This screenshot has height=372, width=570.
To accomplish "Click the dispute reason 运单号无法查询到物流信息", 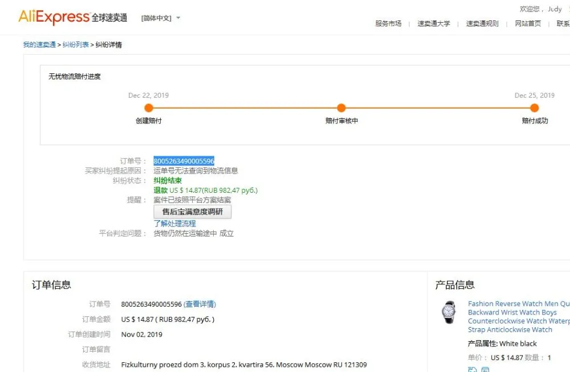I will pos(196,171).
